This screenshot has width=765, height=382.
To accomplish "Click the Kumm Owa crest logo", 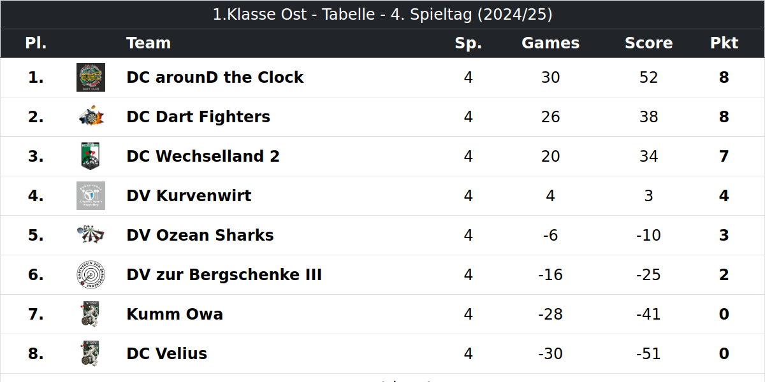I will [x=91, y=315].
